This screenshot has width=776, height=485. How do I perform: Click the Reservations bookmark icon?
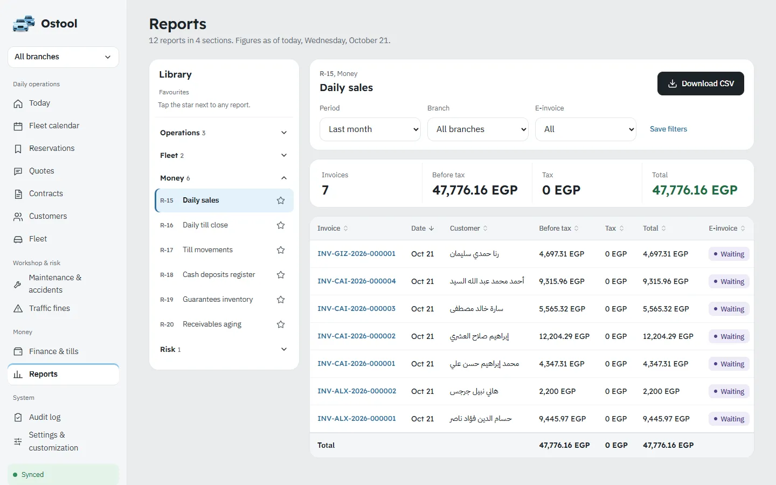tap(18, 149)
